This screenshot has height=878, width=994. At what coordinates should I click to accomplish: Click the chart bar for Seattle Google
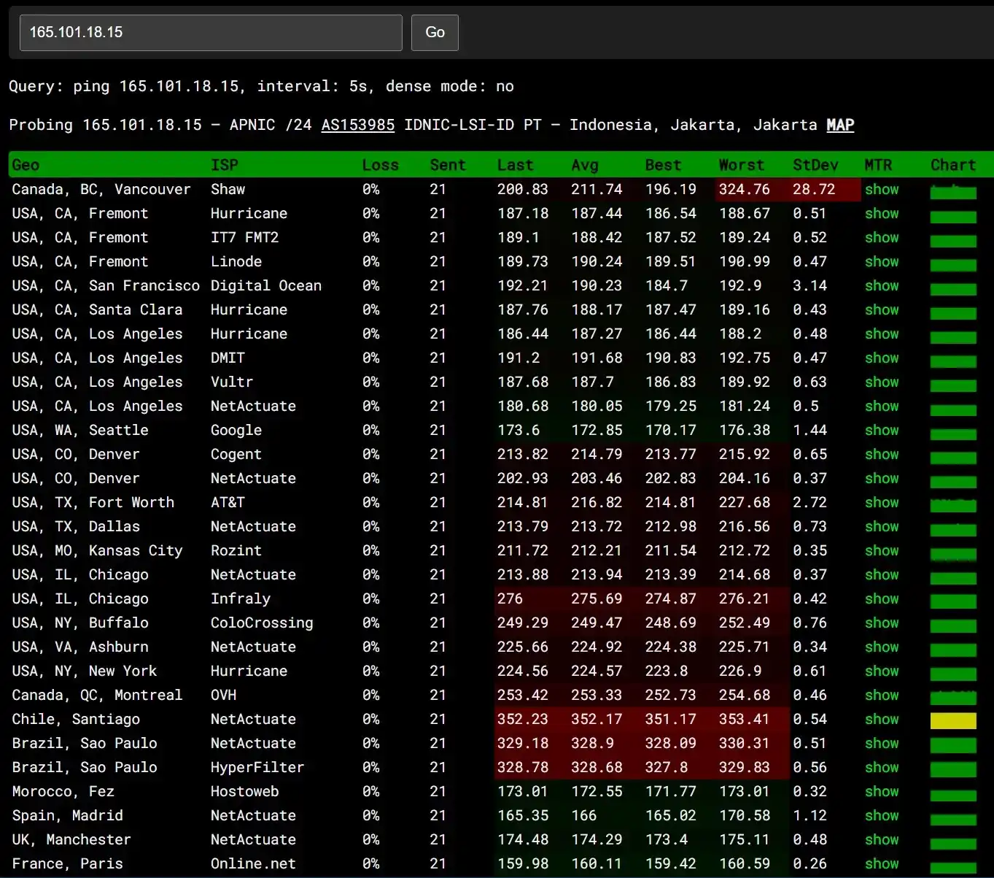pos(953,434)
